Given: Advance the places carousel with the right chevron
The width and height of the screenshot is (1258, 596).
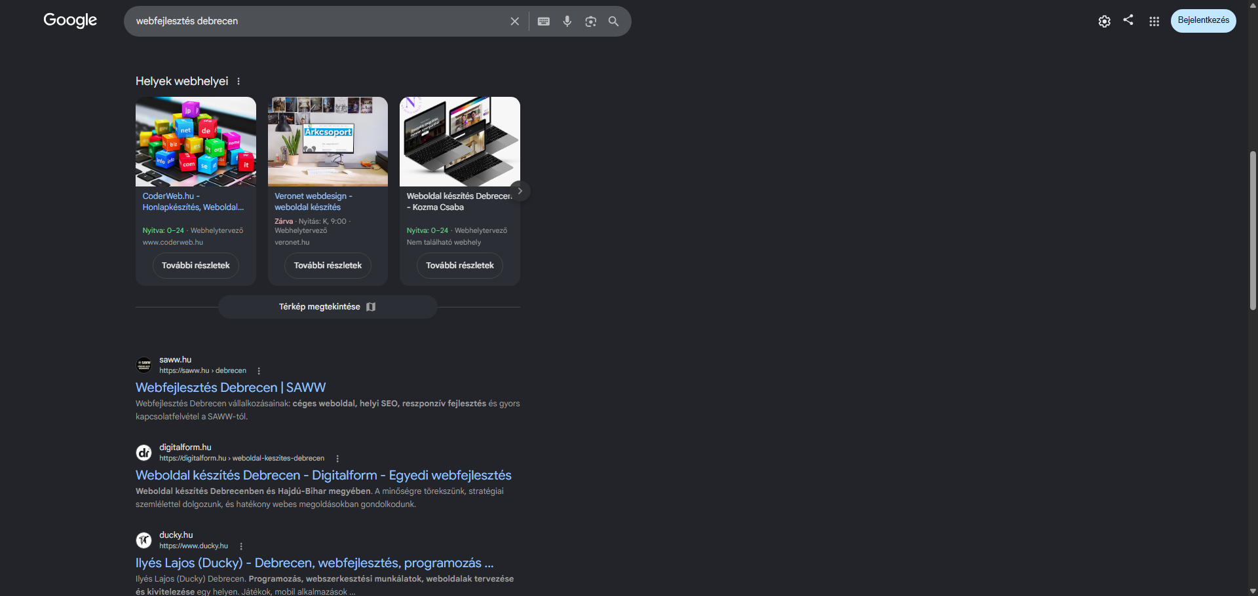Looking at the screenshot, I should 520,191.
